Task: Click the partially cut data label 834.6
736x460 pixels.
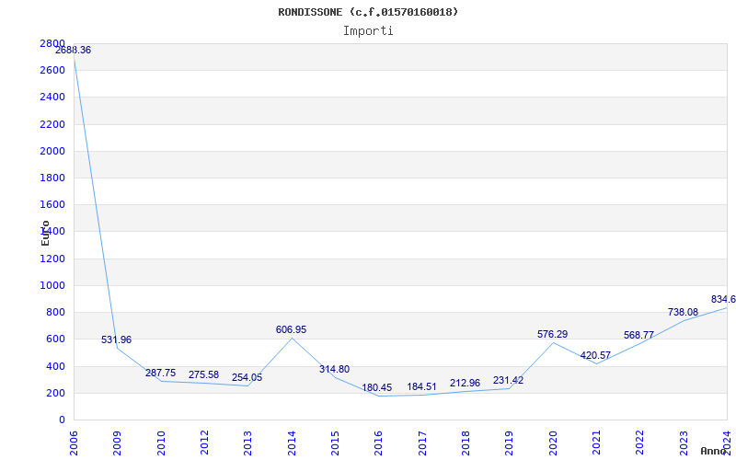Action: 723,300
